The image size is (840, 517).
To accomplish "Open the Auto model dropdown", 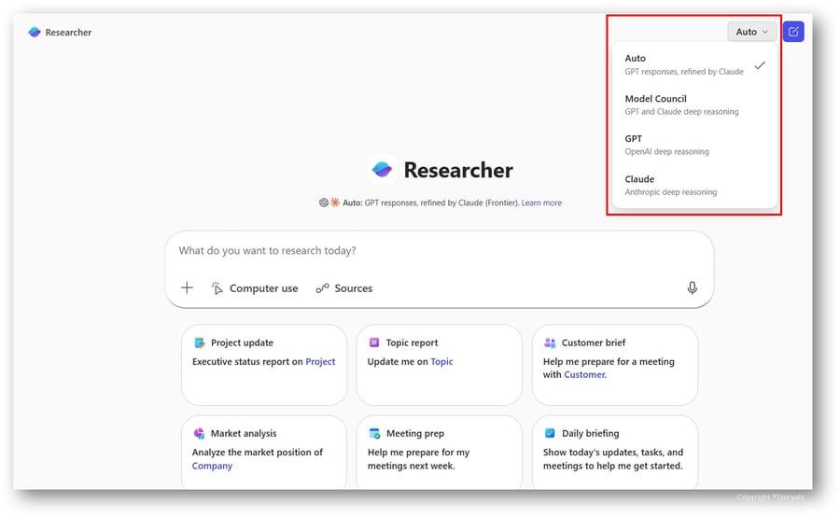I will coord(751,32).
